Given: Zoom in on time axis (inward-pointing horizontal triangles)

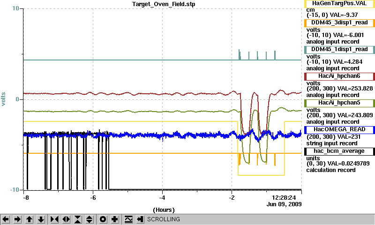Looking at the screenshot, I should pyautogui.click(x=54, y=219).
